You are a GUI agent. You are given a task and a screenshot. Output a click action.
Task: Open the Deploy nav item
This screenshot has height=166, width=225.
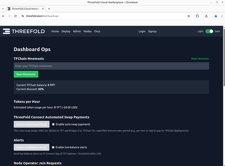[66, 31]
